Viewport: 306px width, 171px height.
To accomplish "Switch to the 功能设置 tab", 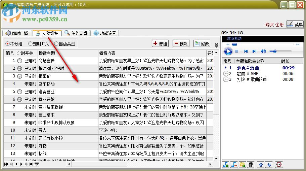I will click(x=104, y=33).
